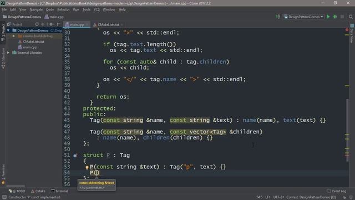Click collapse-all icon in Project panel header

(x=43, y=24)
